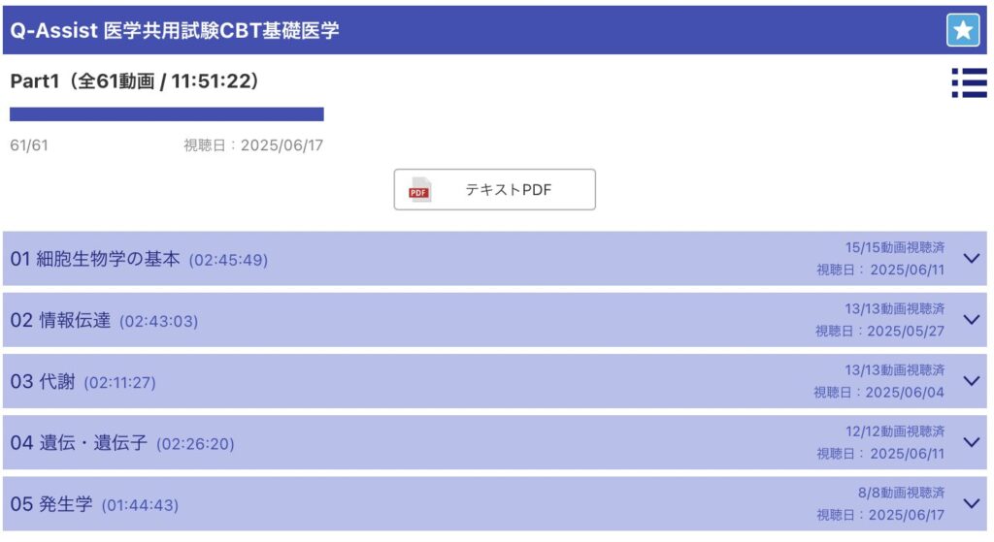This screenshot has height=542, width=994.
Task: Expand chevron for 02 情報伝達
Action: point(971,320)
